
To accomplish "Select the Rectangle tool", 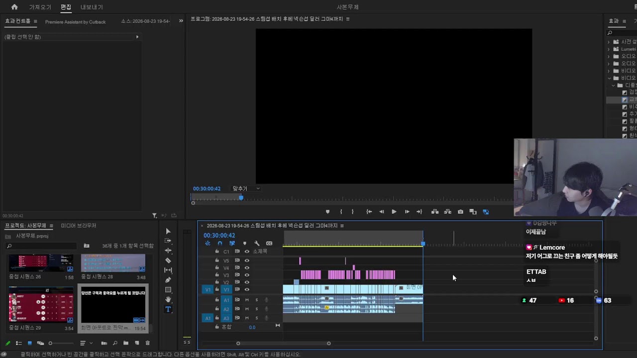I will click(168, 290).
